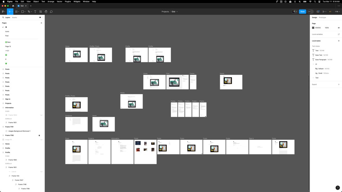The height and width of the screenshot is (192, 342).
Task: Open the Help question mark button
Action: coord(338,188)
